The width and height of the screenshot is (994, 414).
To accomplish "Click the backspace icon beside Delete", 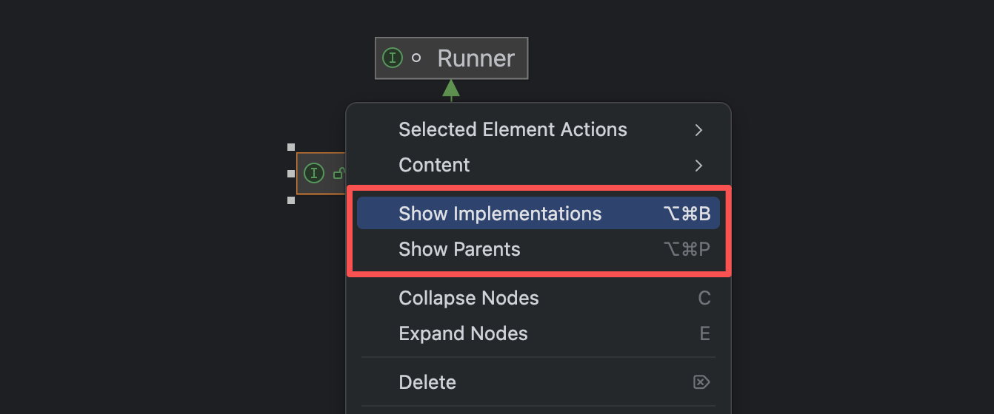I will tap(701, 382).
